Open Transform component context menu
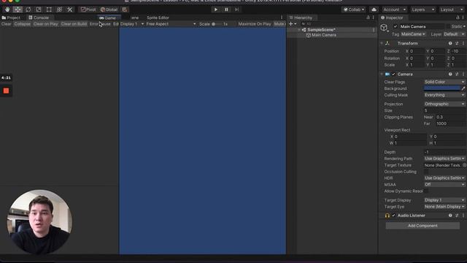Image resolution: width=467 pixels, height=263 pixels. [x=463, y=43]
